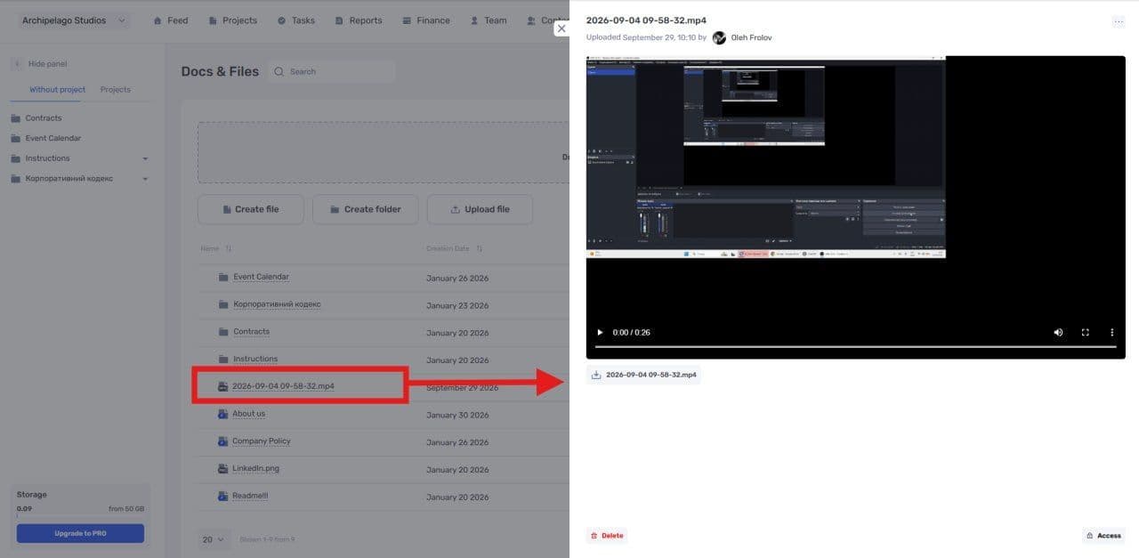The width and height of the screenshot is (1139, 558).
Task: Click the LinkedIn.png image file icon
Action: (223, 469)
